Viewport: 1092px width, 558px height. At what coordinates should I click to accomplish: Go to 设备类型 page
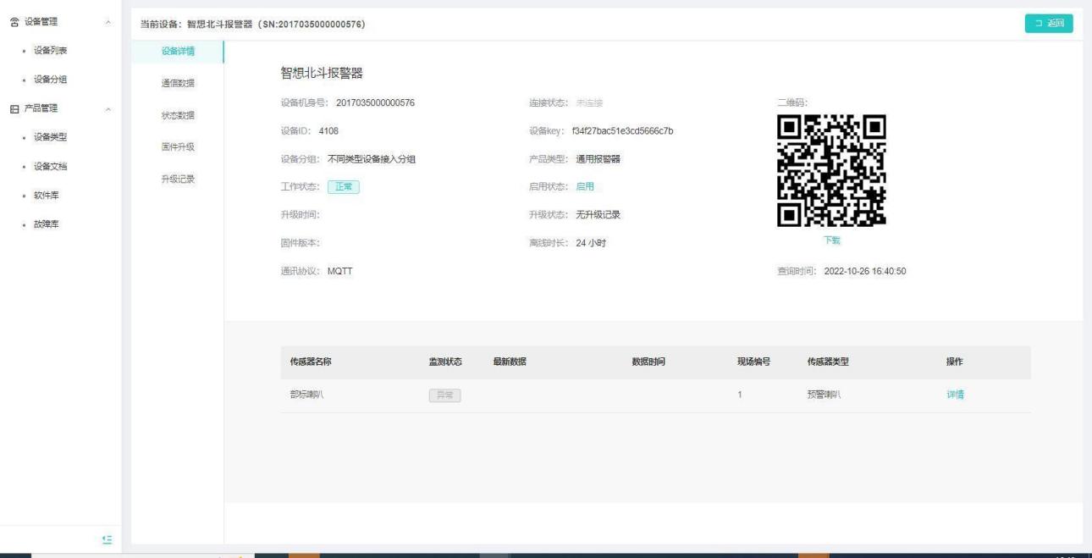50,137
